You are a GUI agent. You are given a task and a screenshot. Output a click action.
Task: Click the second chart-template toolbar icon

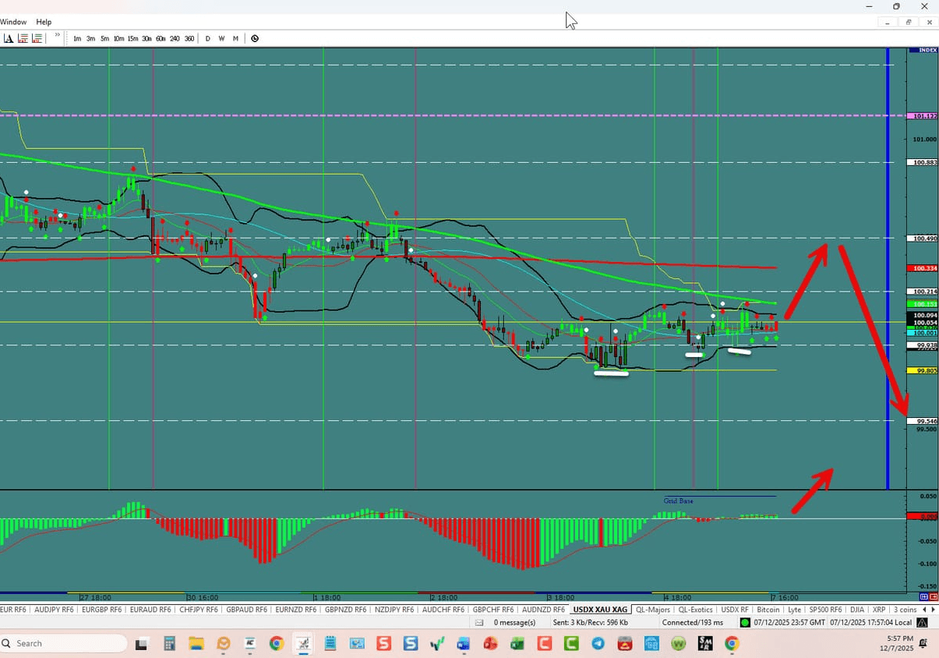pyautogui.click(x=37, y=38)
